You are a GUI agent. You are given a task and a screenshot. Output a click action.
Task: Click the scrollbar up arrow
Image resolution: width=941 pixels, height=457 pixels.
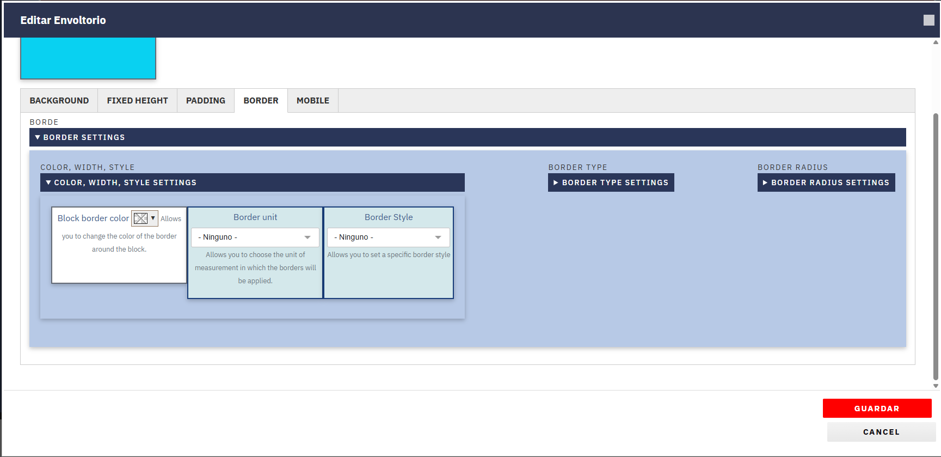pos(936,42)
